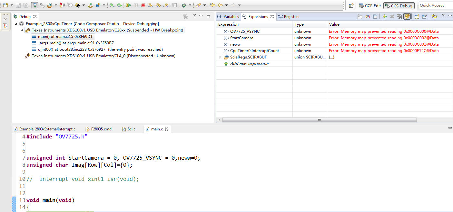Open dropdown next to Debug bug icon
Image resolution: width=453 pixels, height=212 pixels.
[190, 5]
